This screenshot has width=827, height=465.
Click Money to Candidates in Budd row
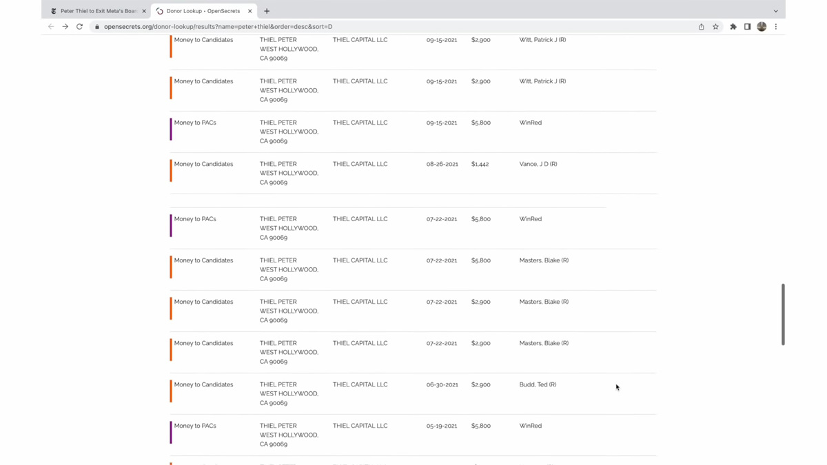203,384
